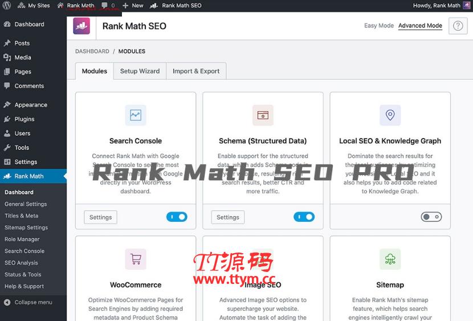Open Search Console submenu item
The image size is (473, 321).
pyautogui.click(x=25, y=251)
